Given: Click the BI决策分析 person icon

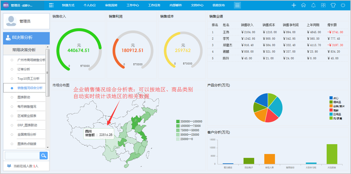Looking at the screenshot, I should pos(8,38).
